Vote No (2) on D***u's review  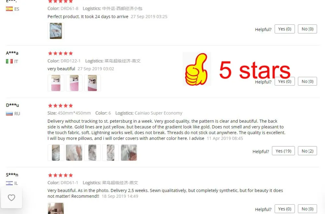[x=307, y=151]
